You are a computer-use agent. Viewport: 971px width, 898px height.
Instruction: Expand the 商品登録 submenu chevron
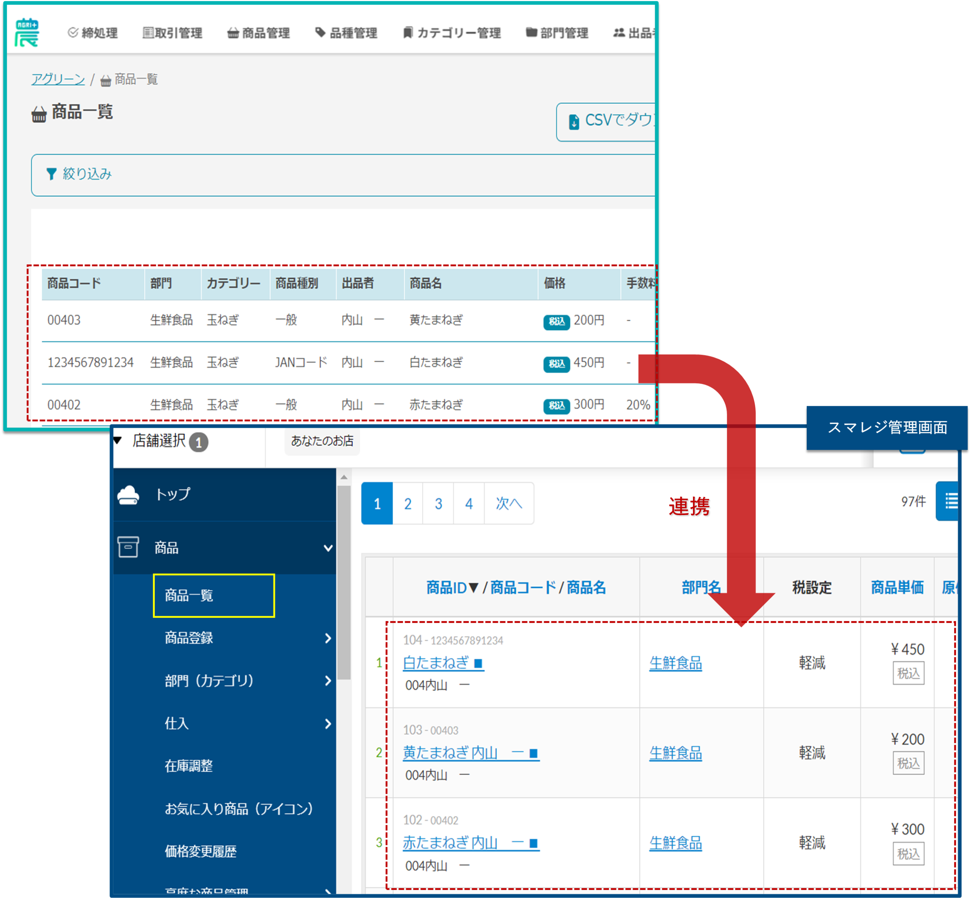tap(328, 638)
